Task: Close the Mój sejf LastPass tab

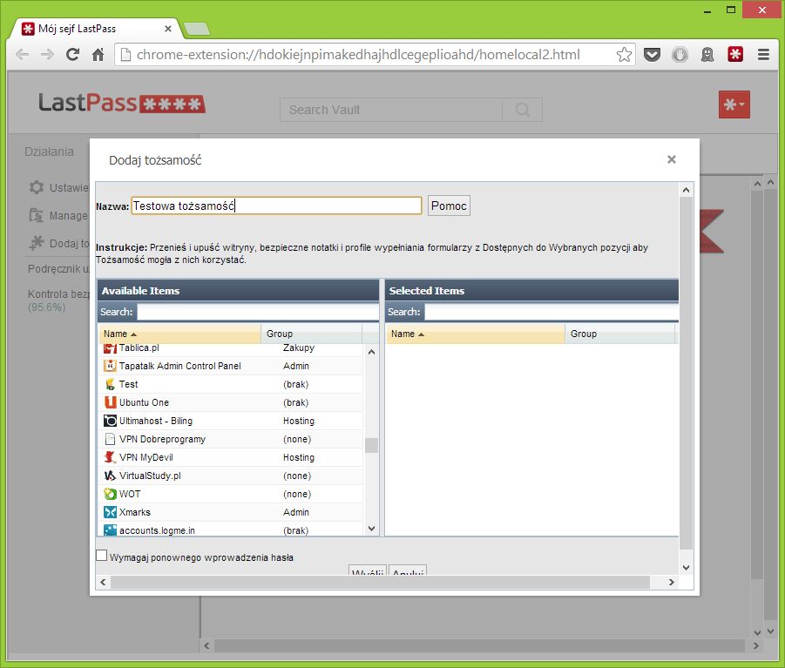Action: point(168,29)
